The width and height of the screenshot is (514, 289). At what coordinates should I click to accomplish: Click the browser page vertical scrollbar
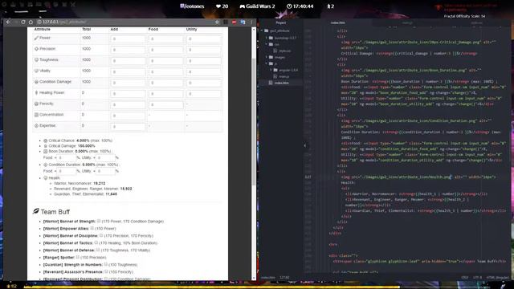[254, 121]
